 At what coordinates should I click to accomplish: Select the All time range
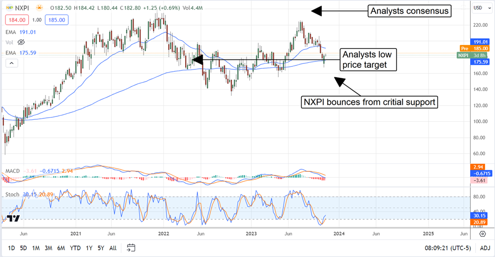(x=113, y=248)
